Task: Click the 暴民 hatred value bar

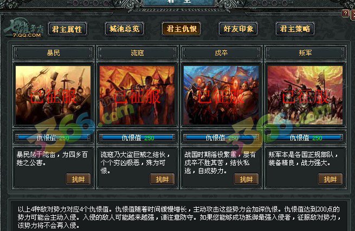Action: pyautogui.click(x=53, y=137)
